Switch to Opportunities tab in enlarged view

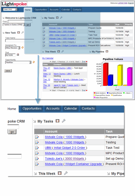coord(32,108)
